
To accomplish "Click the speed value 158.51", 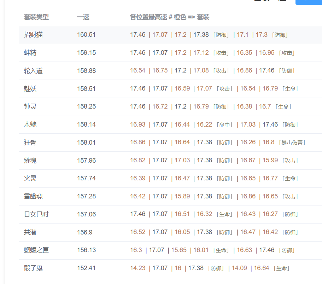I will point(86,88).
